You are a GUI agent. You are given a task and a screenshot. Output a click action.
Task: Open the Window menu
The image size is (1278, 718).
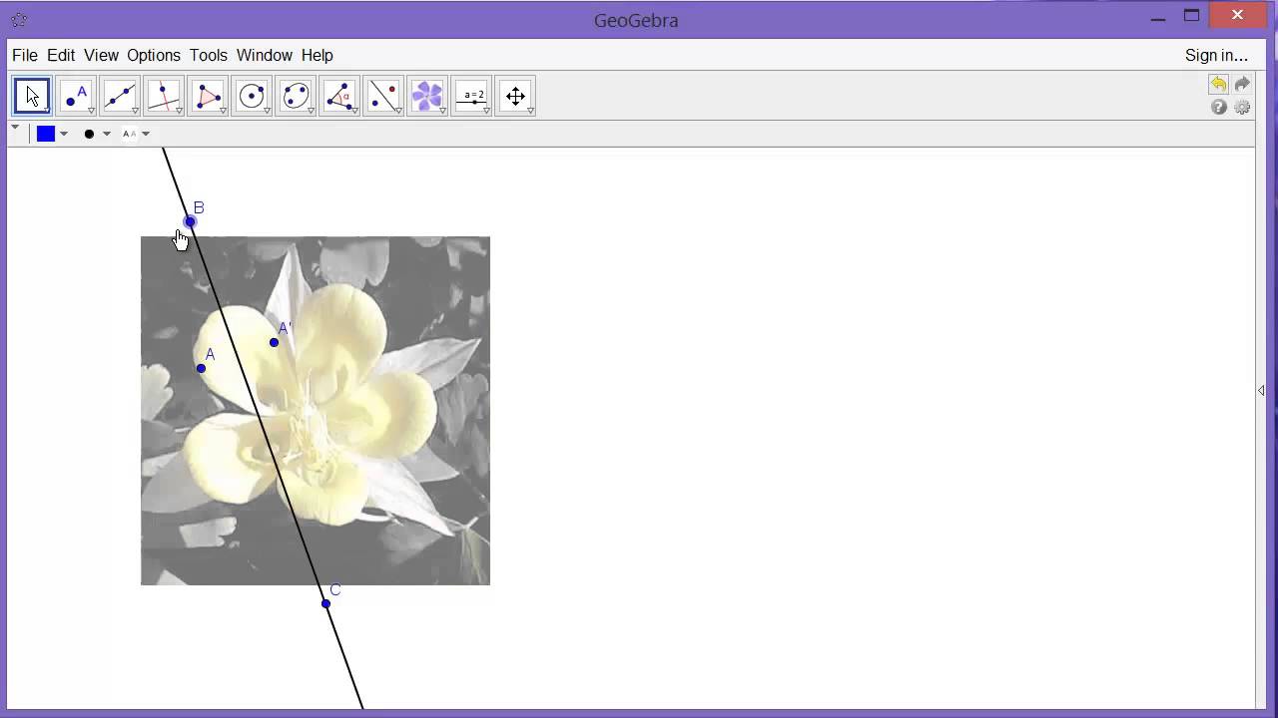pyautogui.click(x=265, y=55)
